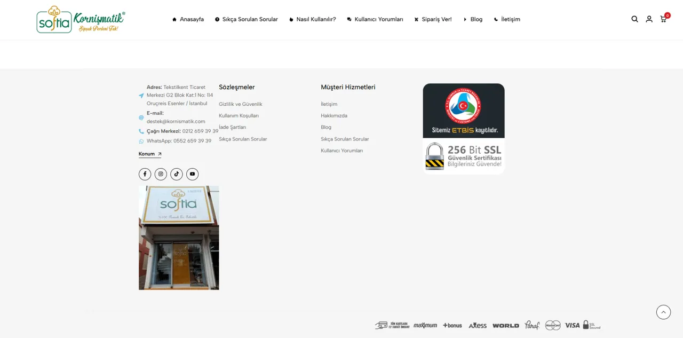683x338 pixels.
Task: Open the user account icon
Action: 649,19
